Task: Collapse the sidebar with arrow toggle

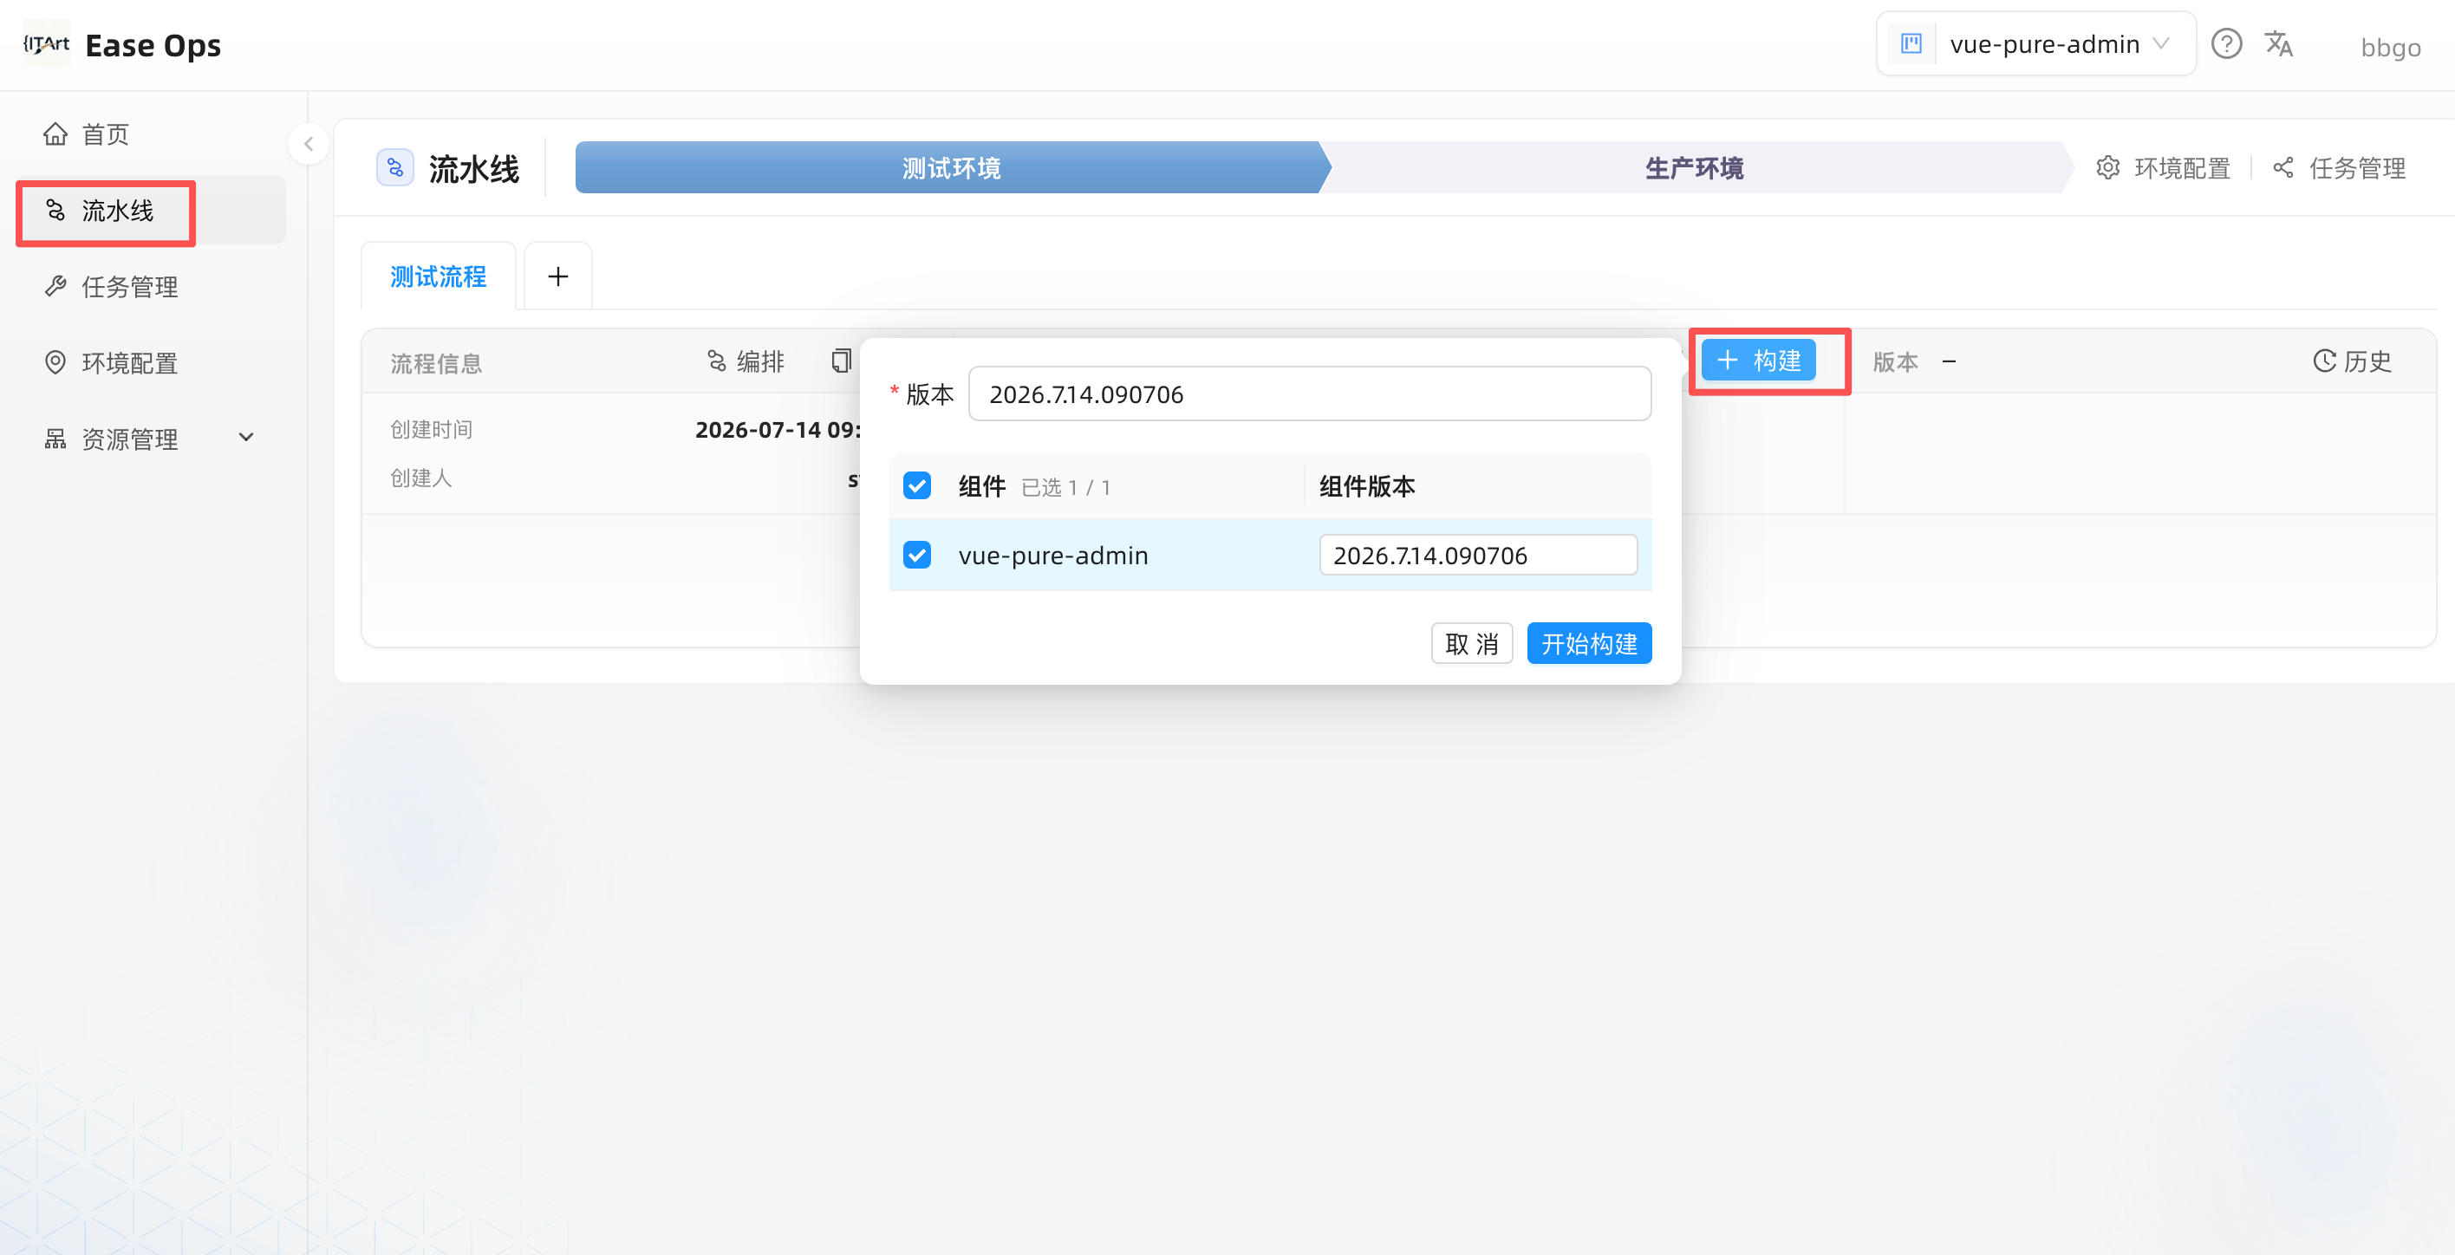Action: pos(308,144)
